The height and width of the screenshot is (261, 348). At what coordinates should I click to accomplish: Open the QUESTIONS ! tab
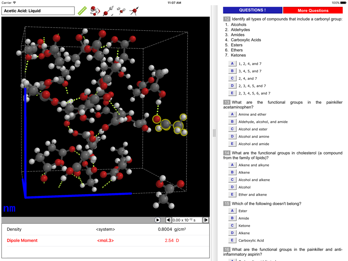tap(252, 10)
